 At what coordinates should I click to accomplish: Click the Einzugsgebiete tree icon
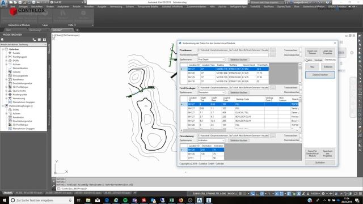[10, 75]
